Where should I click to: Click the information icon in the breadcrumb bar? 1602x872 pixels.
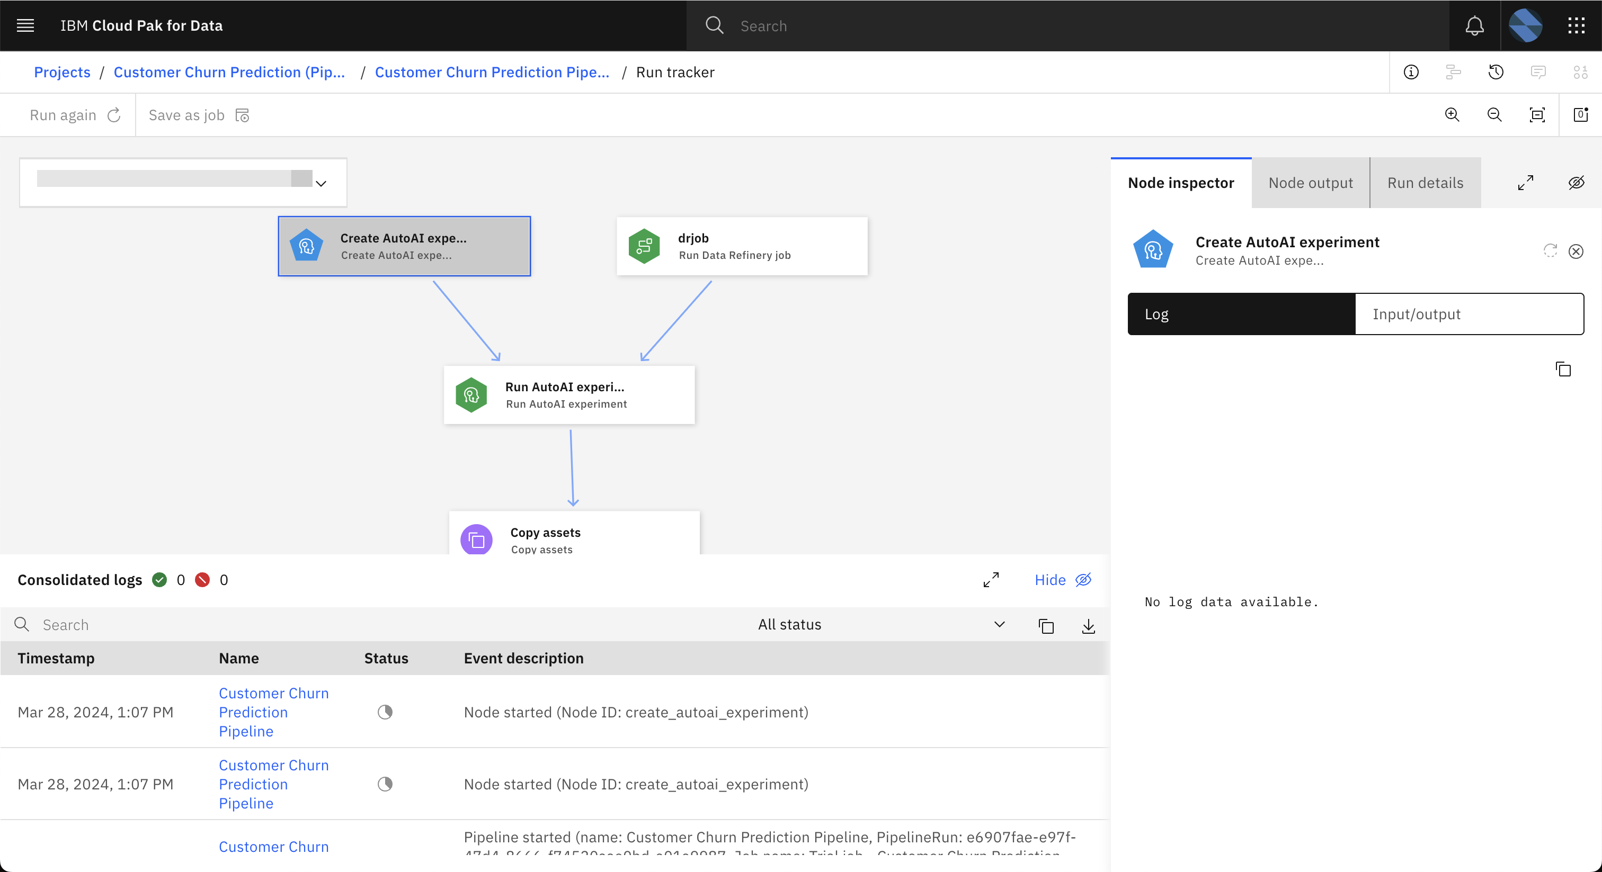click(x=1411, y=72)
